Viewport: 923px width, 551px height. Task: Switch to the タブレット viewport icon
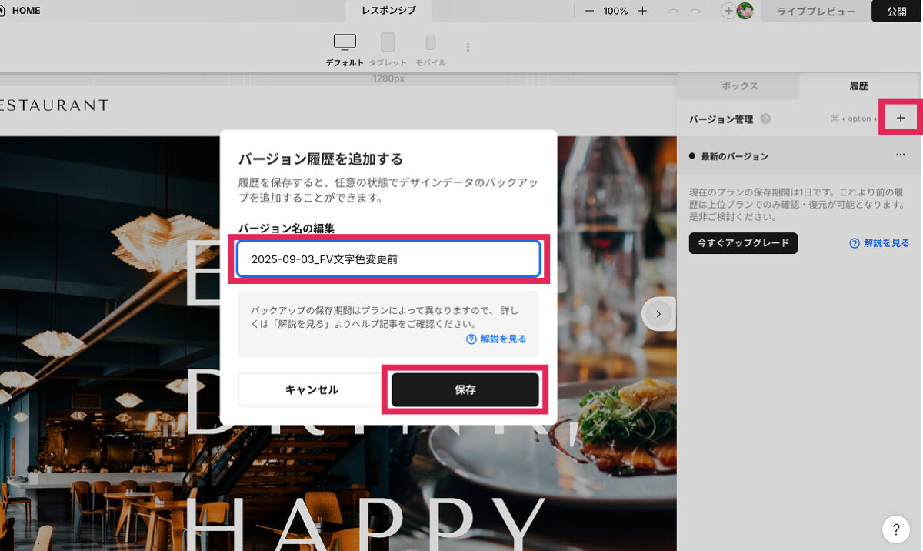click(388, 43)
